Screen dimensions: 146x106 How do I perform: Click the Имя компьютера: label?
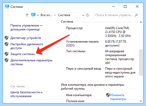[x=79, y=95]
